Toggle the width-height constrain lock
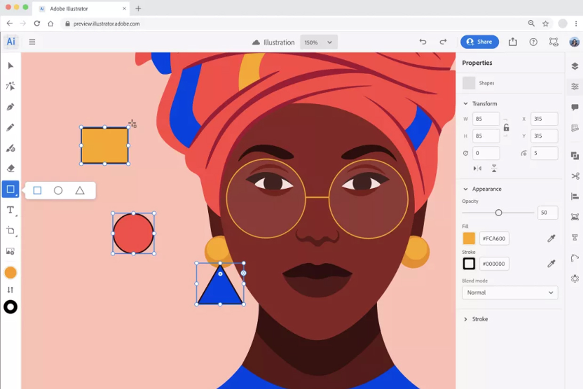Viewport: 583px width, 389px height. 506,128
